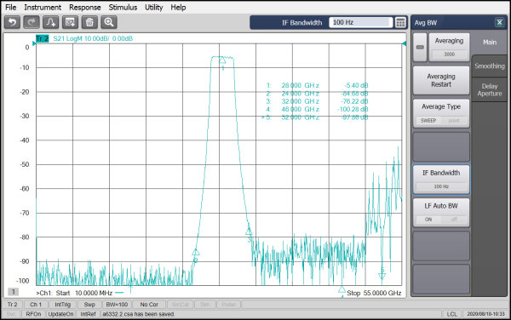Toggle the Averaging on/off switch
Screen dimensions: 511x320
420,47
